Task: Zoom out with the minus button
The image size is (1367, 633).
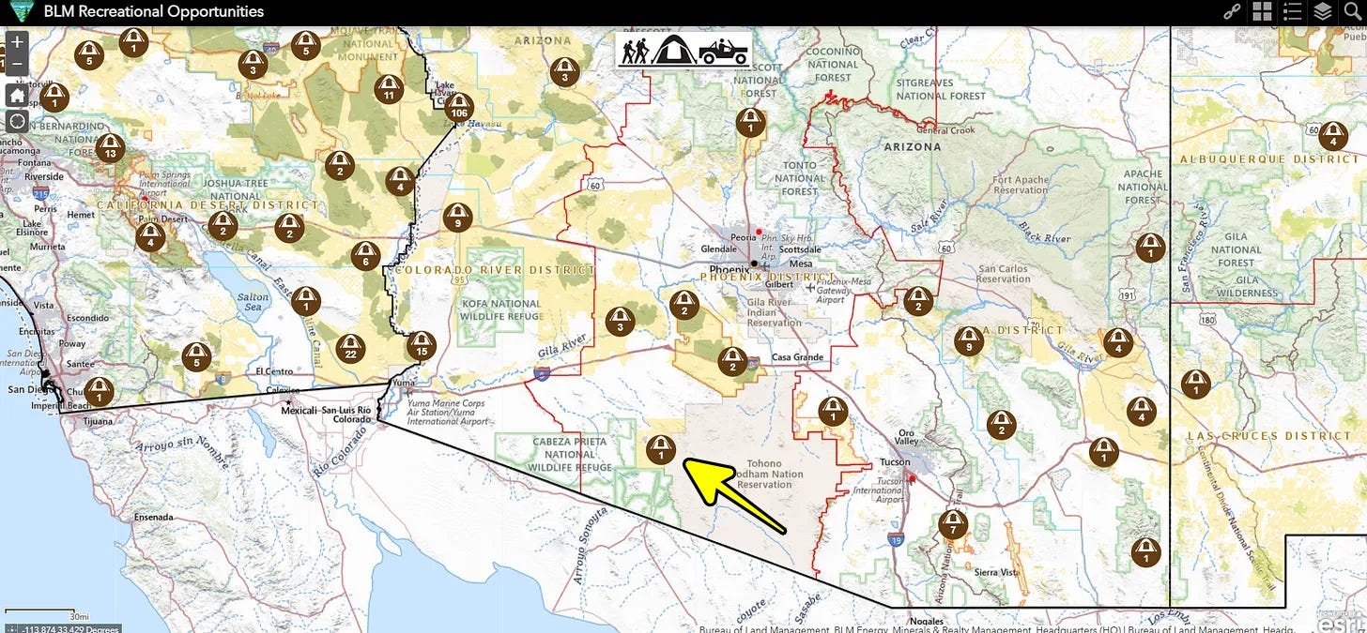Action: (x=17, y=64)
